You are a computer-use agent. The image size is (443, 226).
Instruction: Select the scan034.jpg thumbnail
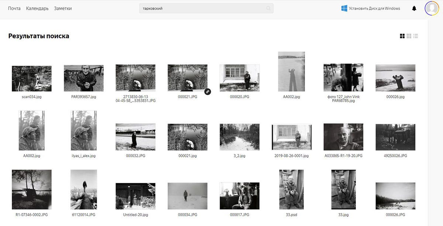[x=32, y=79]
